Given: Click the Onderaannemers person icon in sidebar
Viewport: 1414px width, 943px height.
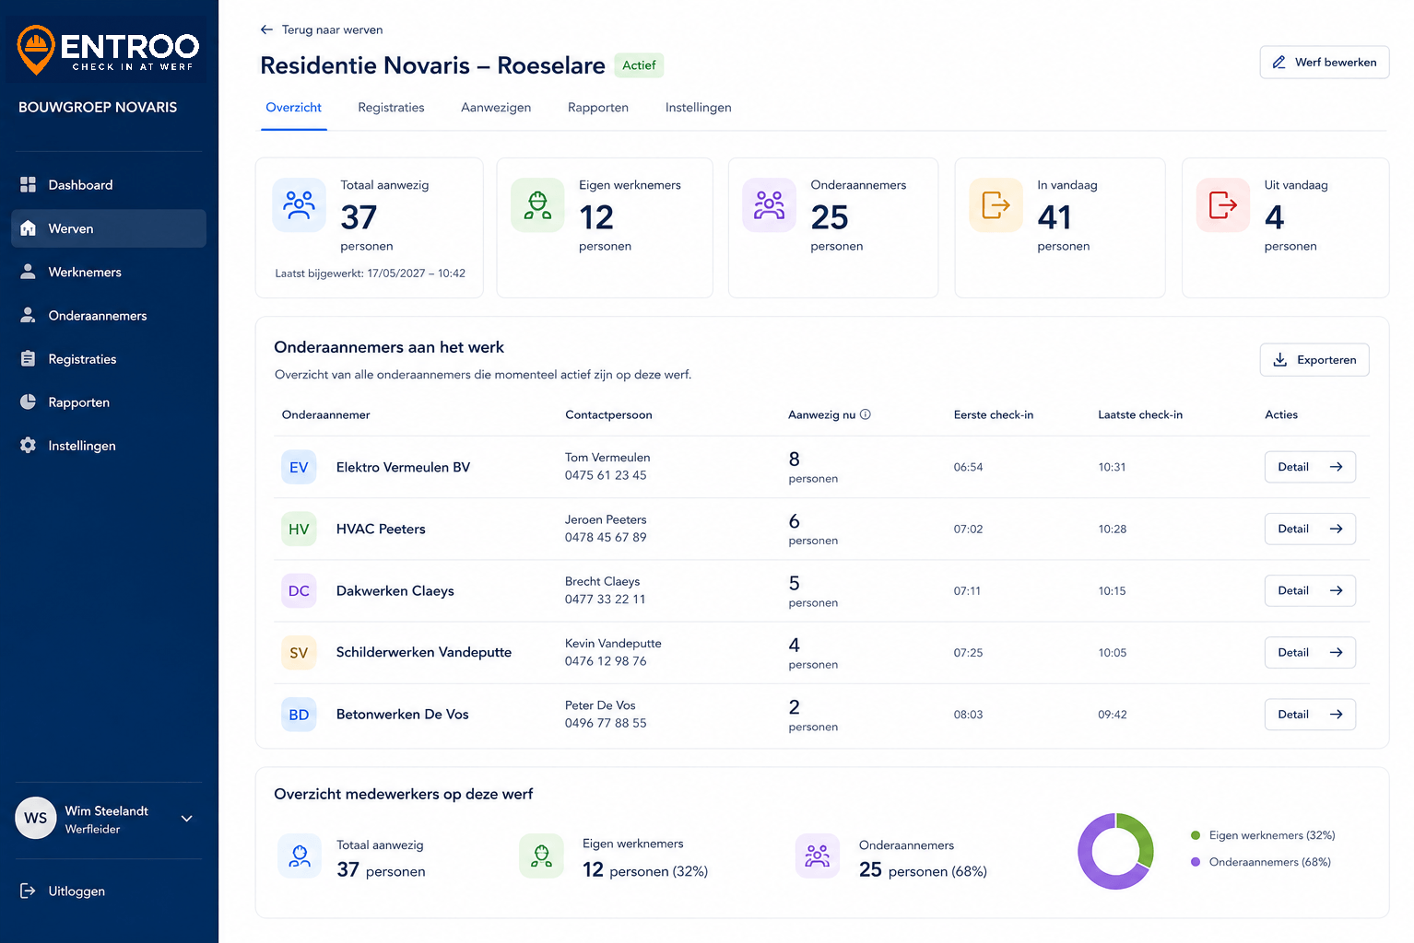Looking at the screenshot, I should tap(29, 315).
